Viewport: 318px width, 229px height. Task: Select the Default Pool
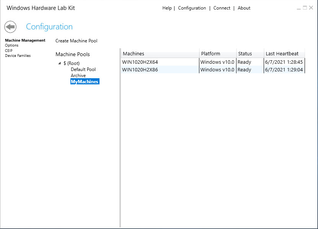83,69
